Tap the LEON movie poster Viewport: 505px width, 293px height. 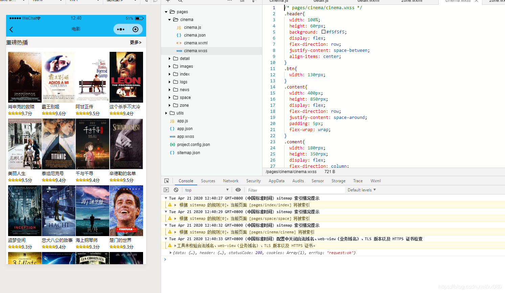(126, 77)
